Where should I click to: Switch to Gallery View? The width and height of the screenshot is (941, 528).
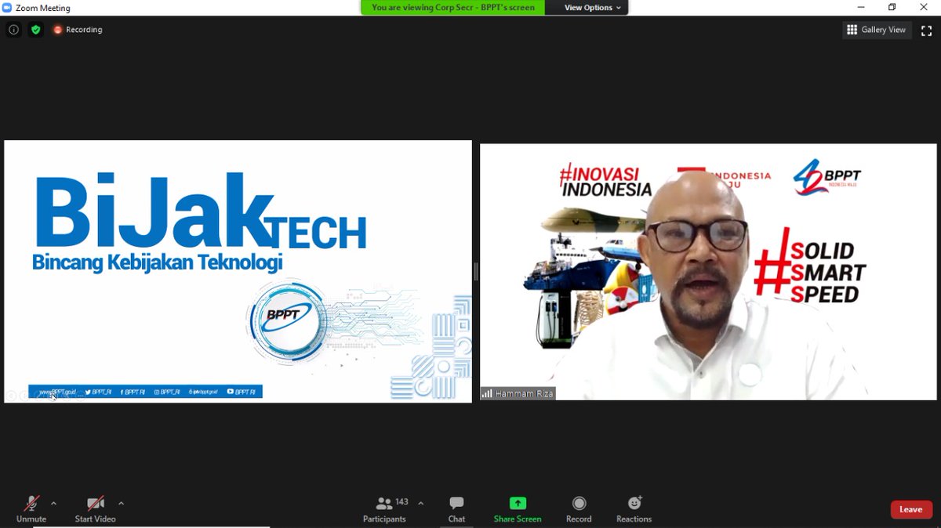[x=877, y=30]
